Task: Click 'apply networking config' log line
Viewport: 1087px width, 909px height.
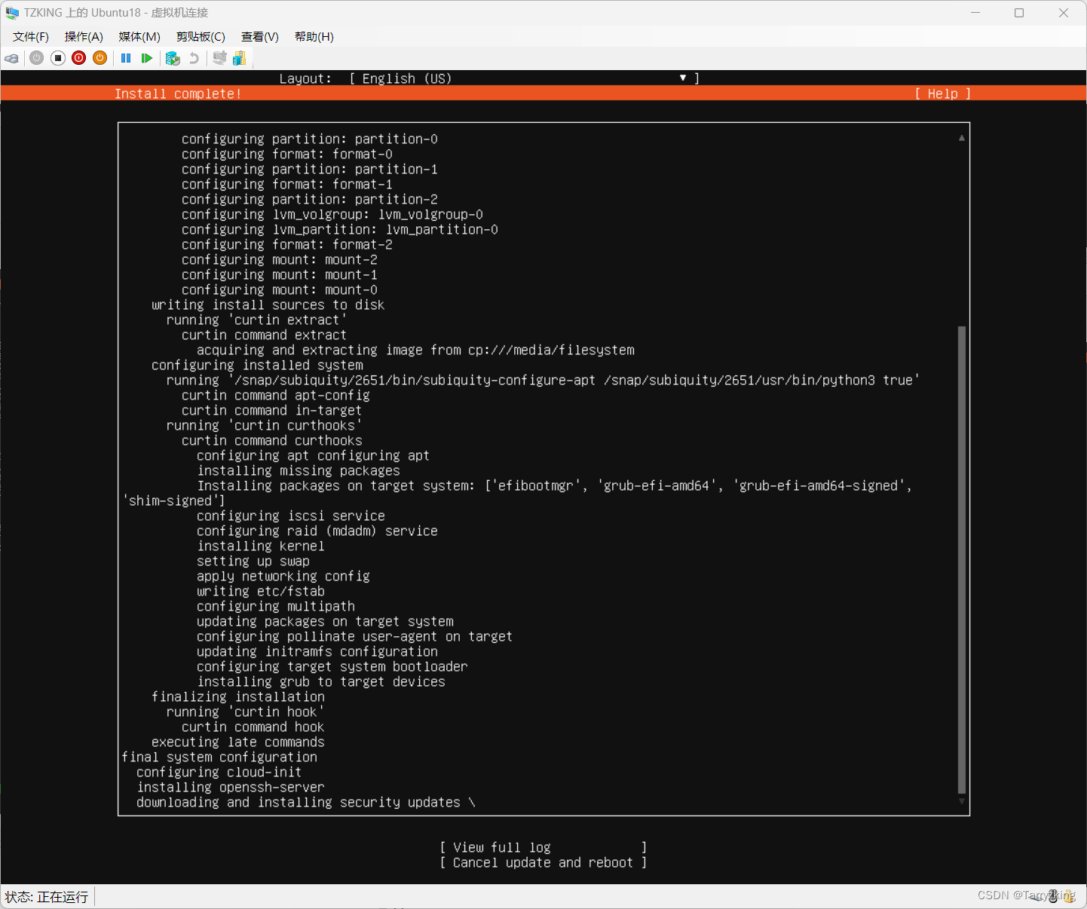Action: pos(283,576)
